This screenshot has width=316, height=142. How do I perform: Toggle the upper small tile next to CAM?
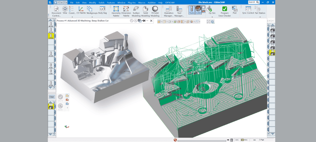pos(204,8)
